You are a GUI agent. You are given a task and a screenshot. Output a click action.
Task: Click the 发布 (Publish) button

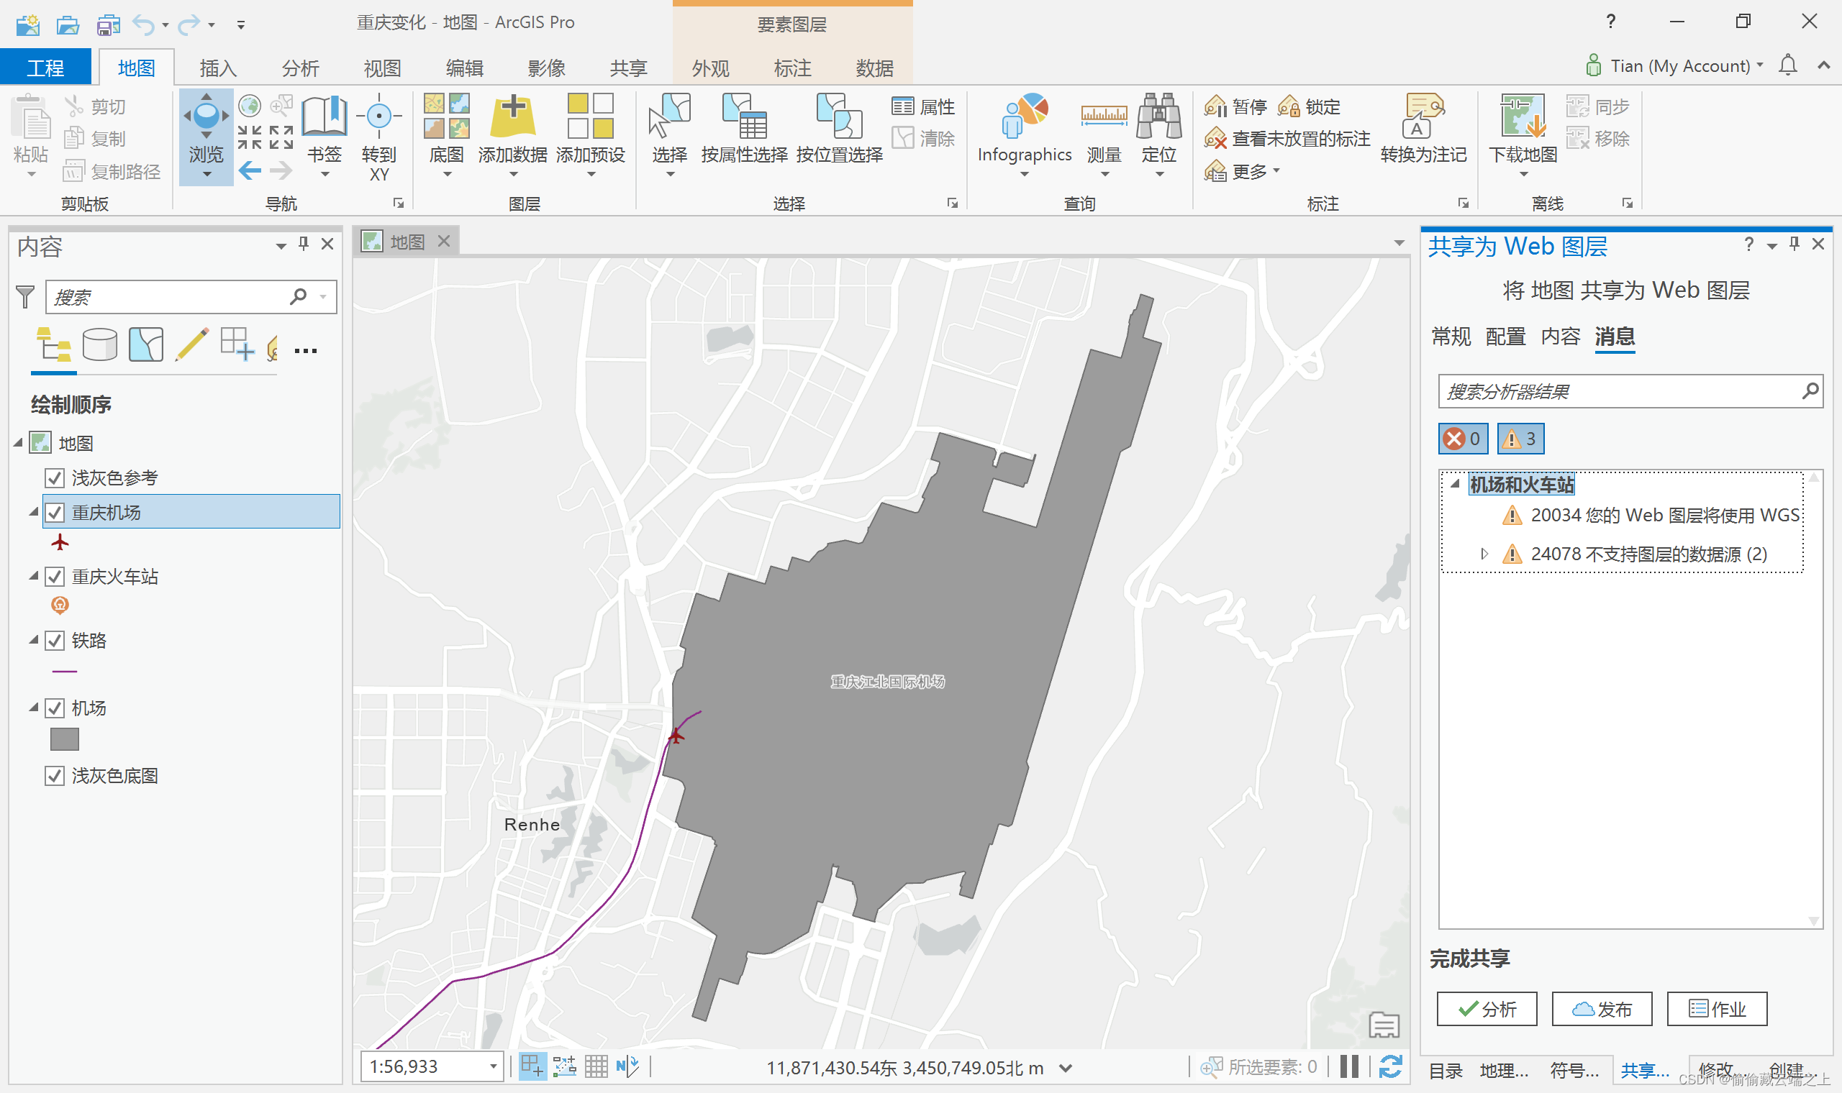click(x=1601, y=1009)
